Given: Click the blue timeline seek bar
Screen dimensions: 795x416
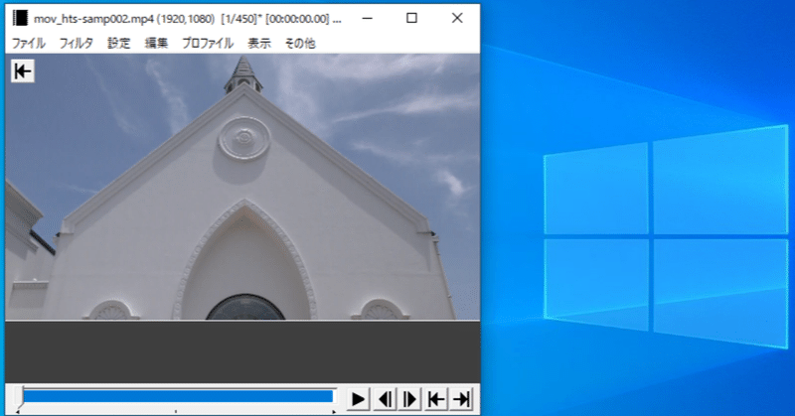Looking at the screenshot, I should (178, 396).
